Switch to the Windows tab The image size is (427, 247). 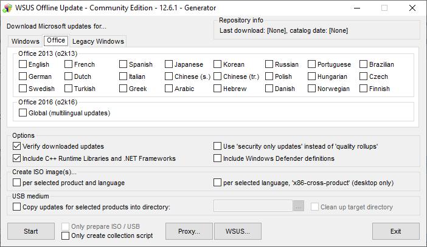[x=26, y=41]
